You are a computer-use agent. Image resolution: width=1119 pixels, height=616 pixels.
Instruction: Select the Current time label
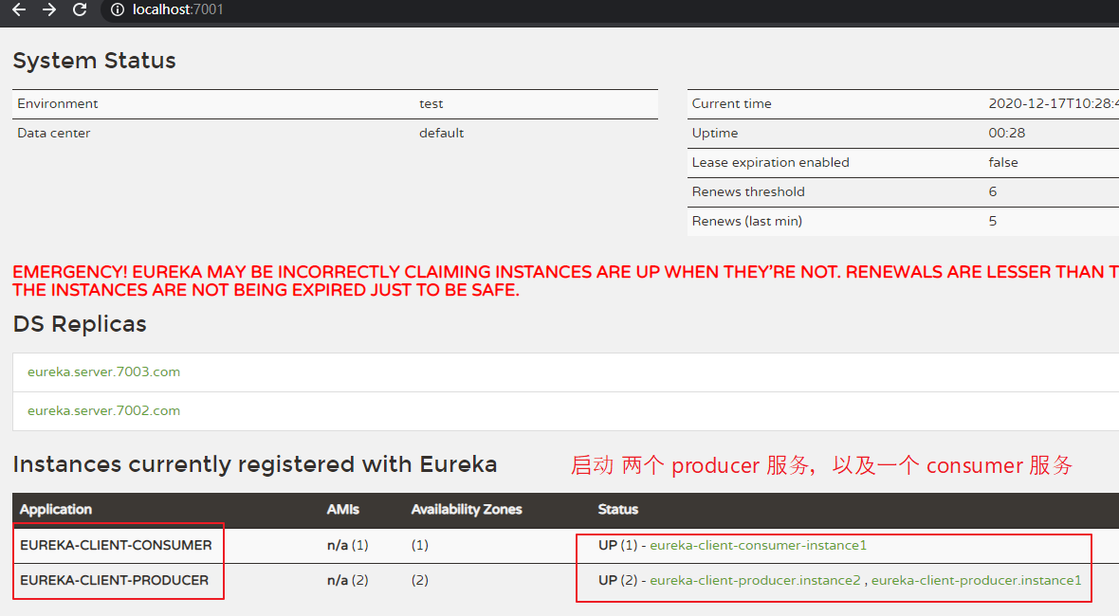[731, 104]
